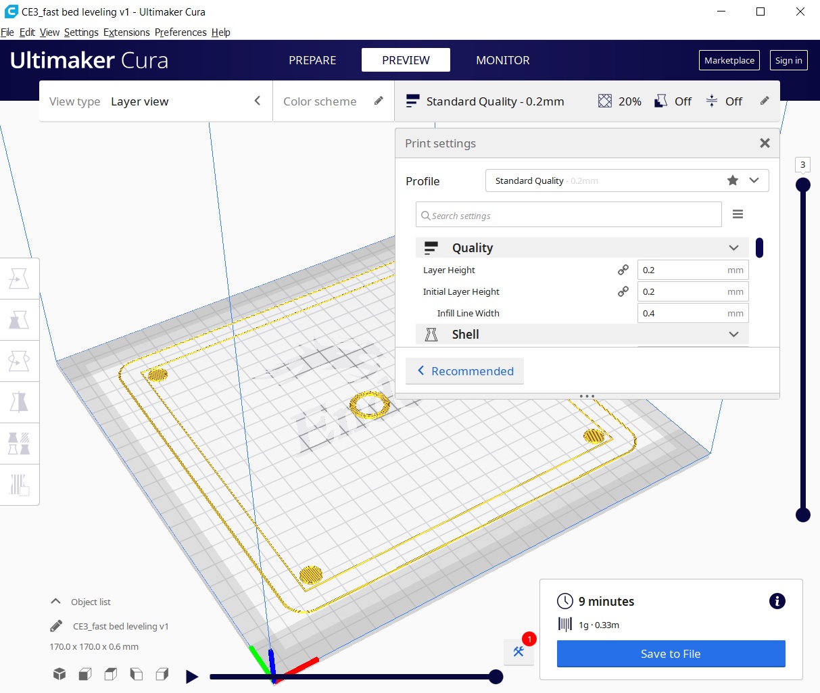Switch to Recommended print settings
Viewport: 820px width, 693px height.
coord(465,371)
